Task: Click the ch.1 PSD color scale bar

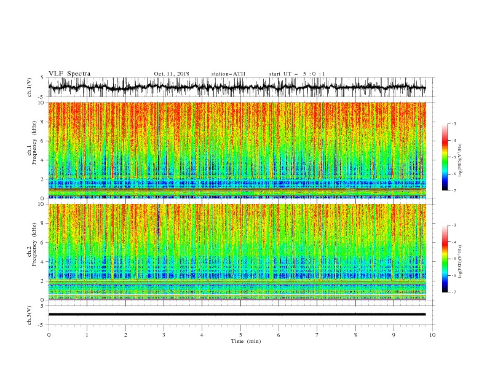Action: pyautogui.click(x=445, y=157)
